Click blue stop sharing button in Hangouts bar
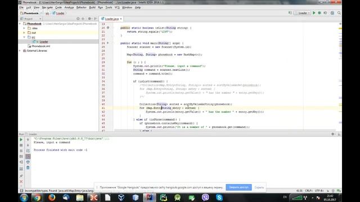This screenshot has width=360, height=202. (238, 187)
